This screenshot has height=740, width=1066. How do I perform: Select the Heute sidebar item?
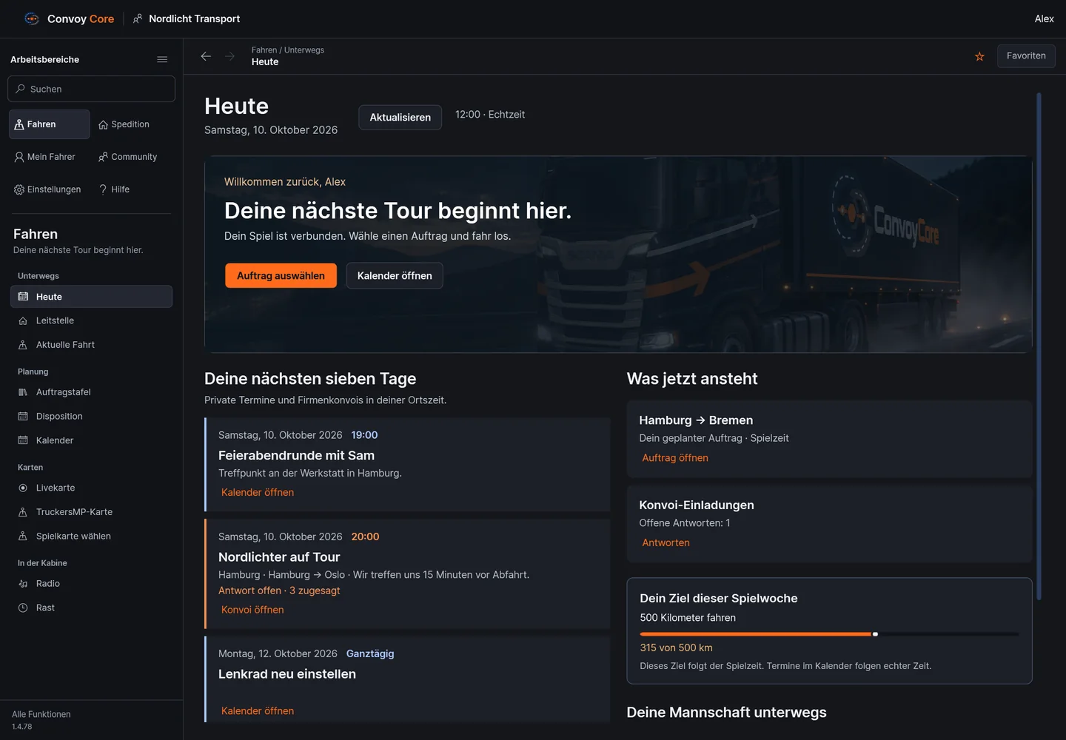[91, 297]
